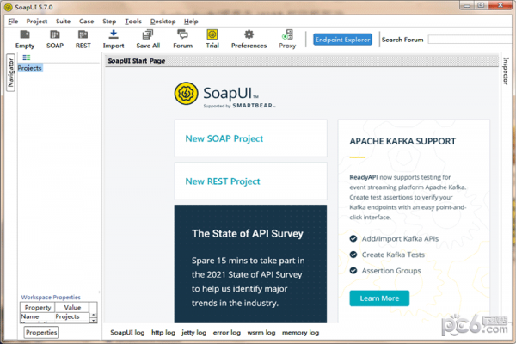
Task: Click the Property column header
Action: (38, 308)
